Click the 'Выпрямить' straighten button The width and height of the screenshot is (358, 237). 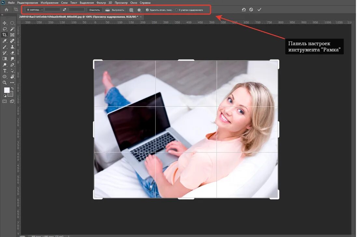pos(115,10)
